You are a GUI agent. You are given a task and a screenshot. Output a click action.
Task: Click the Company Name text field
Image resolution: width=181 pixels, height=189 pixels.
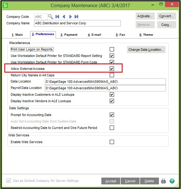[77, 23]
